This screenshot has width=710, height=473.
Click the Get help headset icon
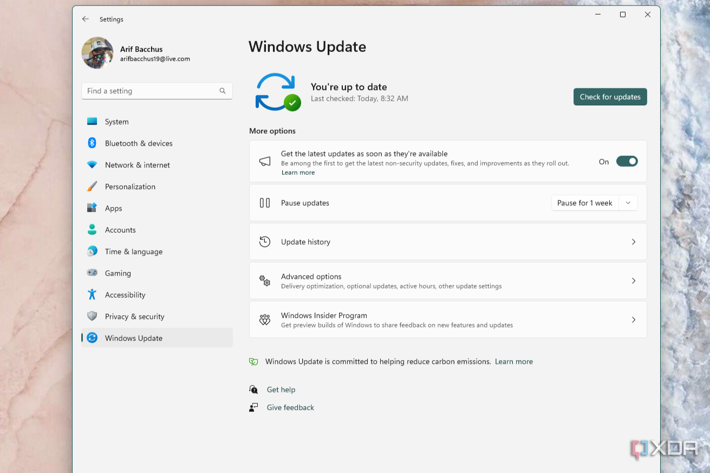(x=253, y=390)
